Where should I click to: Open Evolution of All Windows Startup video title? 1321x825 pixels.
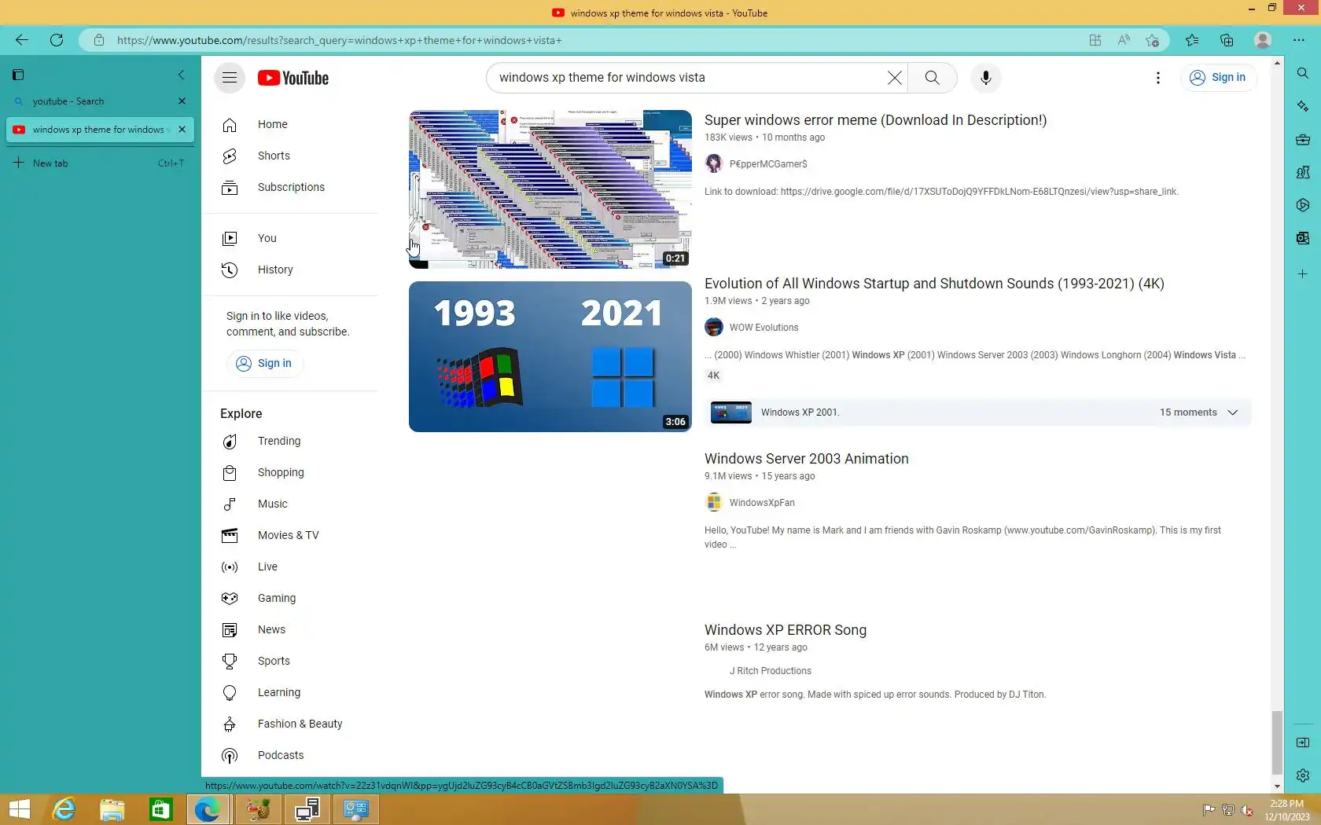click(934, 284)
